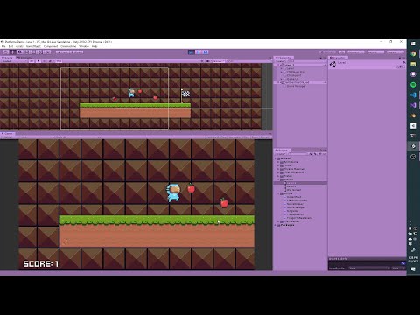Open the purple Visual Studio taskbar icon
Image resolution: width=420 pixels, height=315 pixels.
tap(413, 105)
